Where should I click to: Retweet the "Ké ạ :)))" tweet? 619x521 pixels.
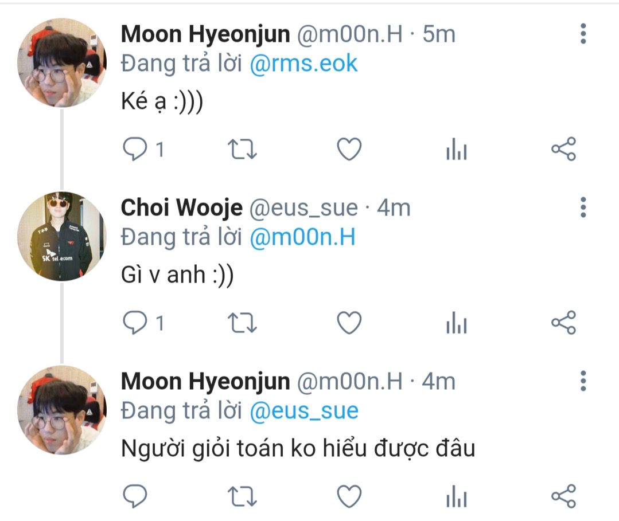[242, 149]
